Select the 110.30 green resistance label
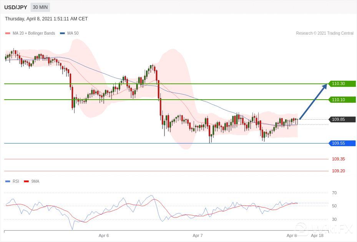 click(x=342, y=84)
